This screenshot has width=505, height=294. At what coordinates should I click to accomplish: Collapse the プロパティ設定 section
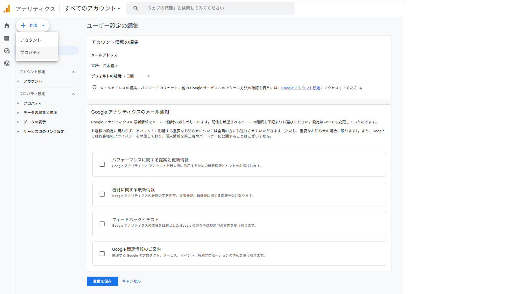[73, 94]
